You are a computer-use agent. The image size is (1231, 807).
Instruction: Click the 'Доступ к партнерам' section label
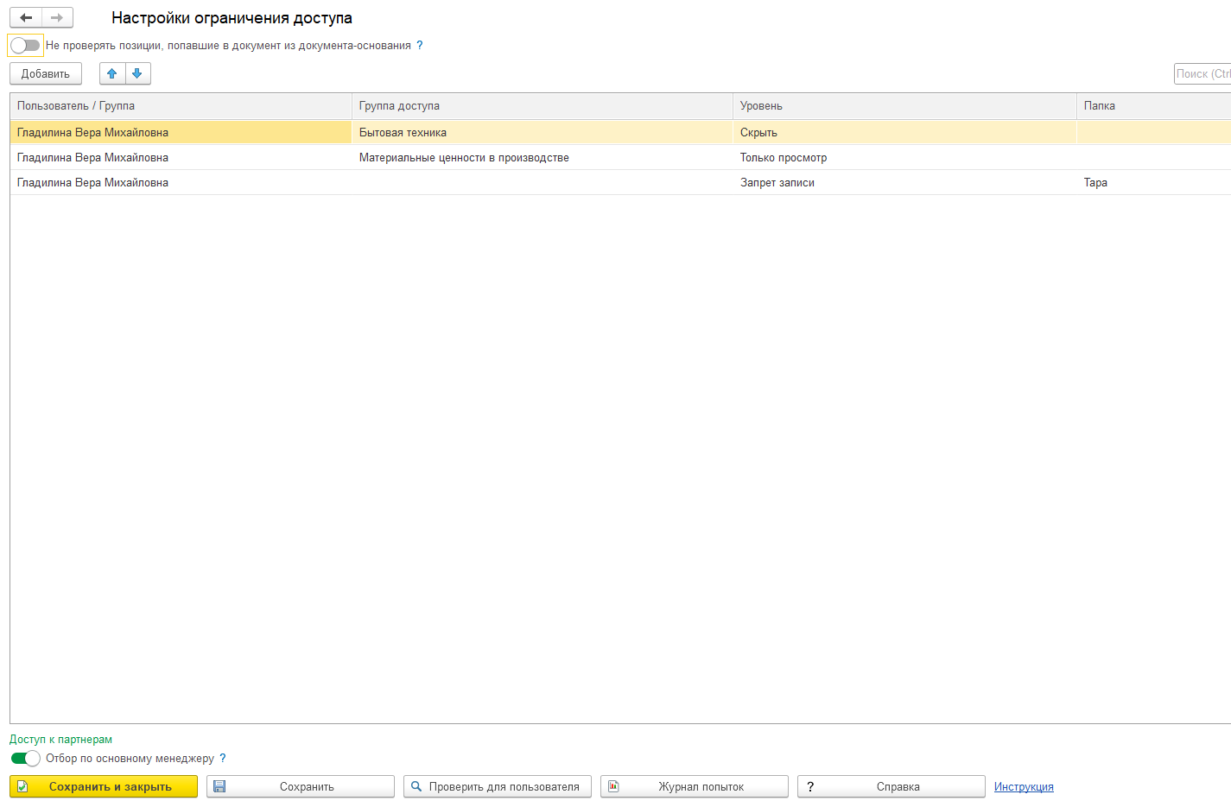coord(60,740)
